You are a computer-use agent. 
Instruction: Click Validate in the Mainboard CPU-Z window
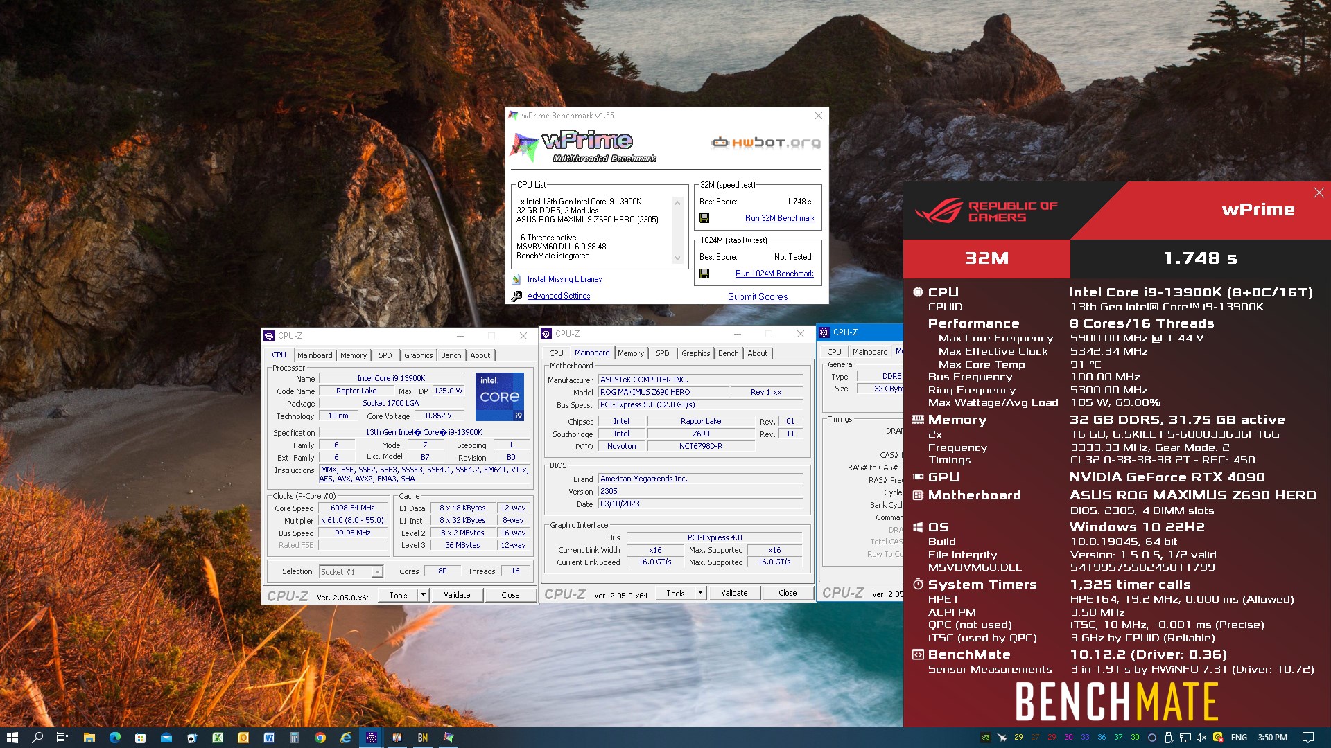click(734, 593)
